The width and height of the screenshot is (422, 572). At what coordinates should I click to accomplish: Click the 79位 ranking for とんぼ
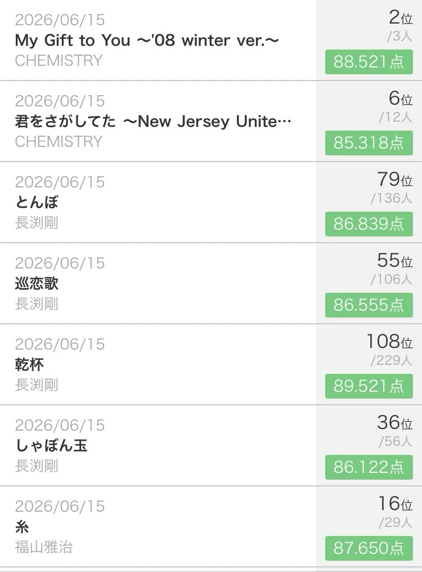coord(395,180)
